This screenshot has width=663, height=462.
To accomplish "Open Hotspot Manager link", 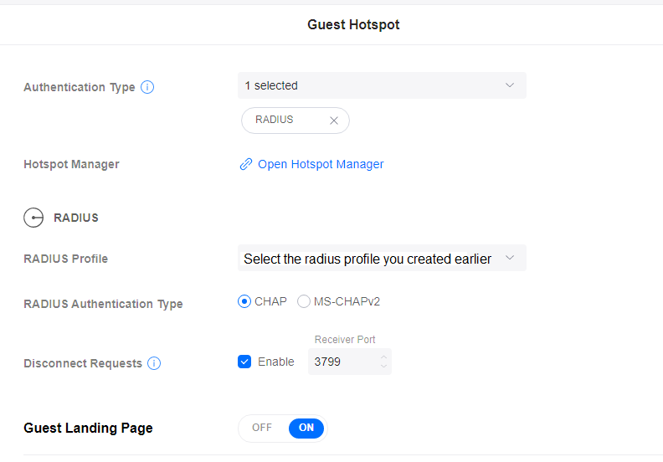I will pos(321,165).
